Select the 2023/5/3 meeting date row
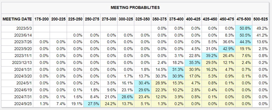The image size is (272, 110). [135, 29]
